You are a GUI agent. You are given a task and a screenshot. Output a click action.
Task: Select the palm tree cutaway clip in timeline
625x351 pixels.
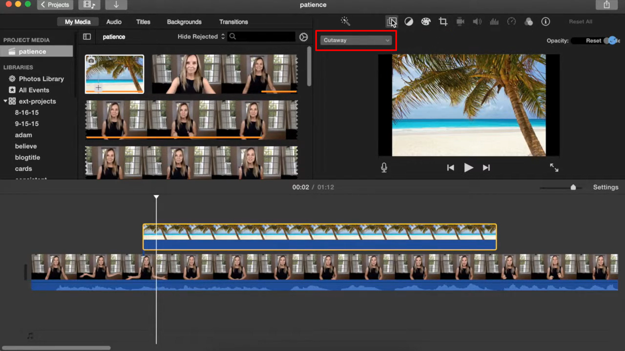tap(320, 237)
